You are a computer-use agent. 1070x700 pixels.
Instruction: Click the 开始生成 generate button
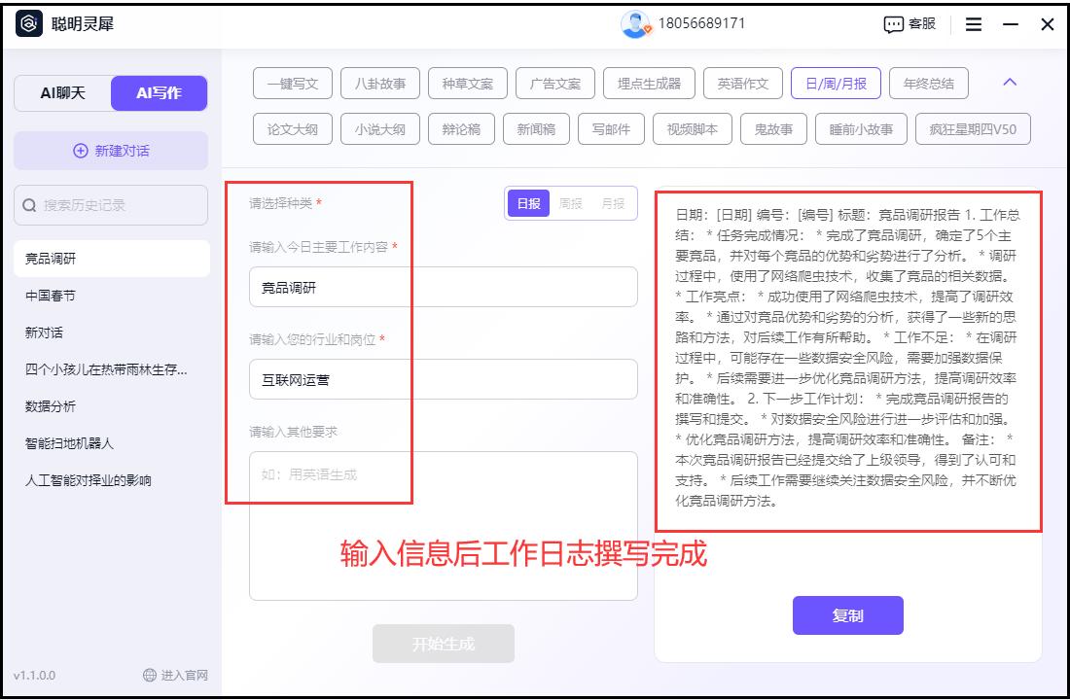pos(443,642)
